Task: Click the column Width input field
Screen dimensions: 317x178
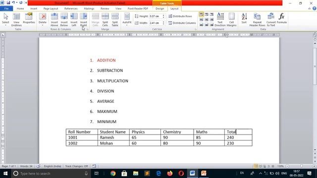Action: 156,23
